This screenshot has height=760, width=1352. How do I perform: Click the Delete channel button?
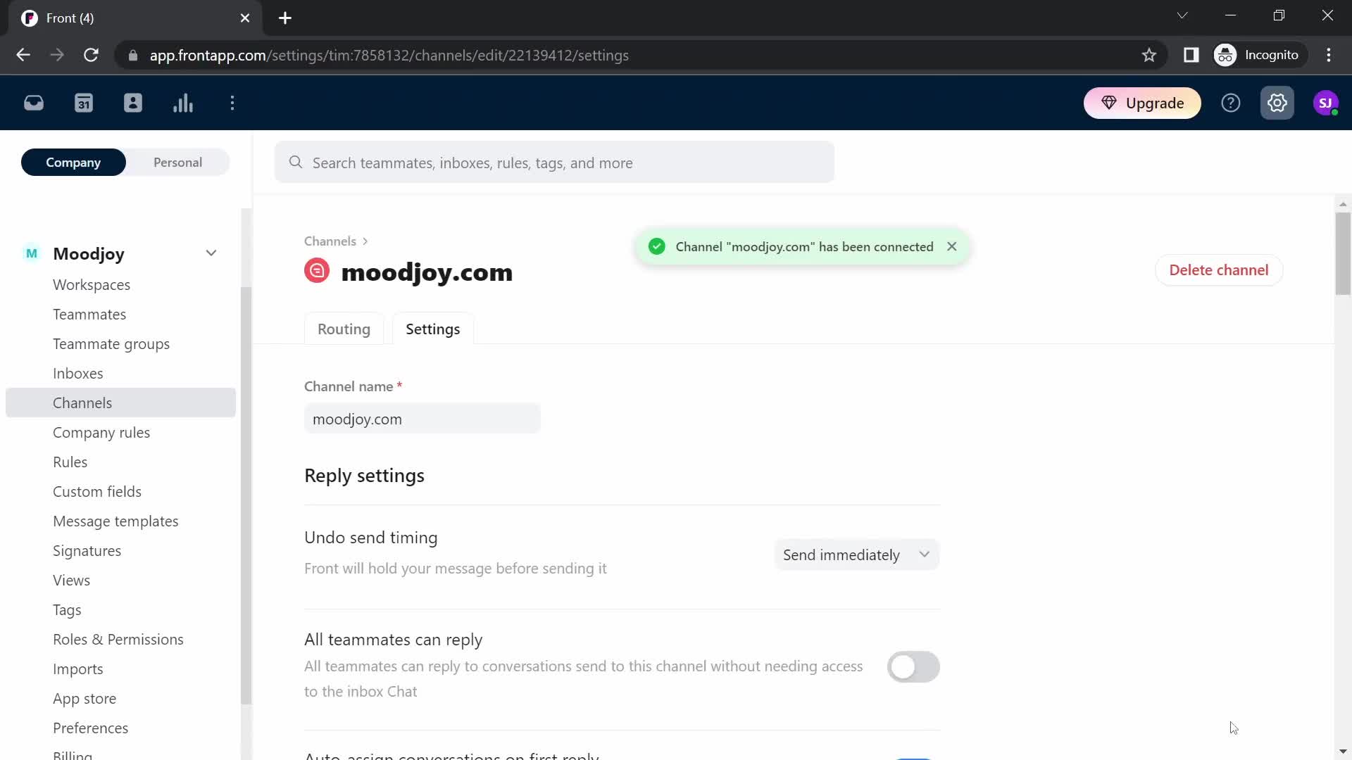[x=1219, y=269]
